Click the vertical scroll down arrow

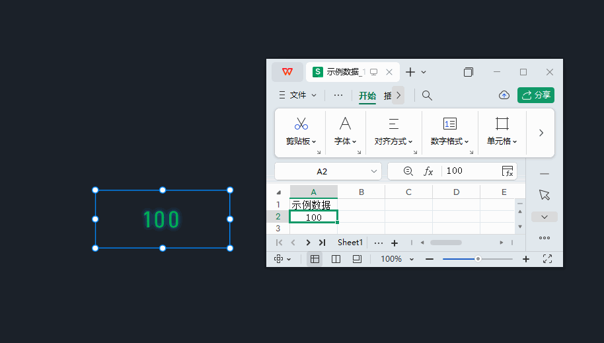click(x=520, y=227)
